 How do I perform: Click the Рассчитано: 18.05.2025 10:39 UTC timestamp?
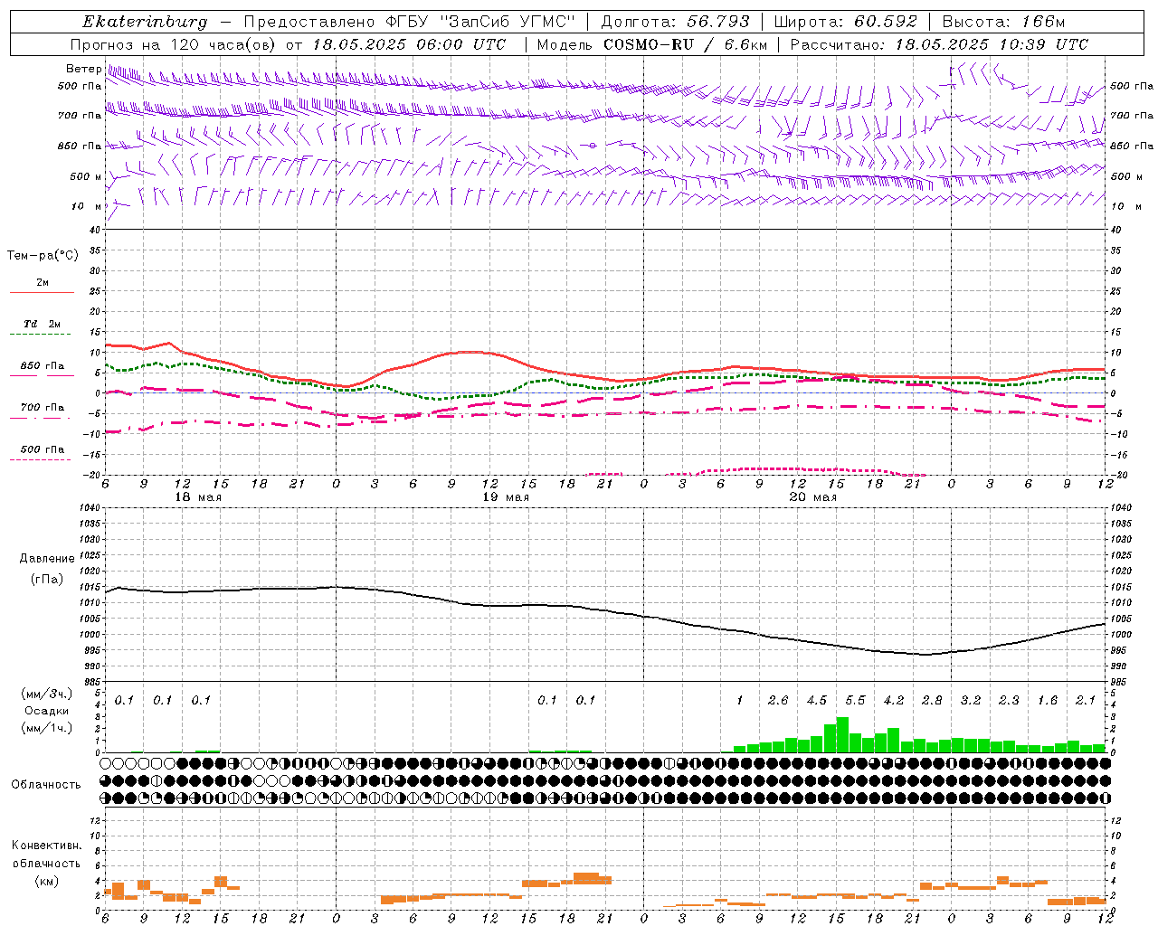coord(939,44)
